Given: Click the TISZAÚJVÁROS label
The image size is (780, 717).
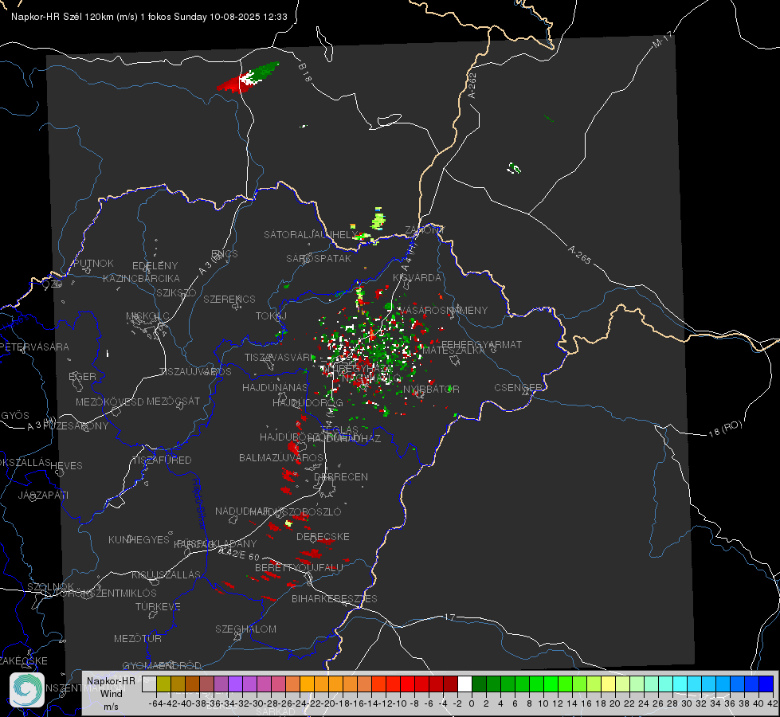Looking at the screenshot, I should (195, 372).
